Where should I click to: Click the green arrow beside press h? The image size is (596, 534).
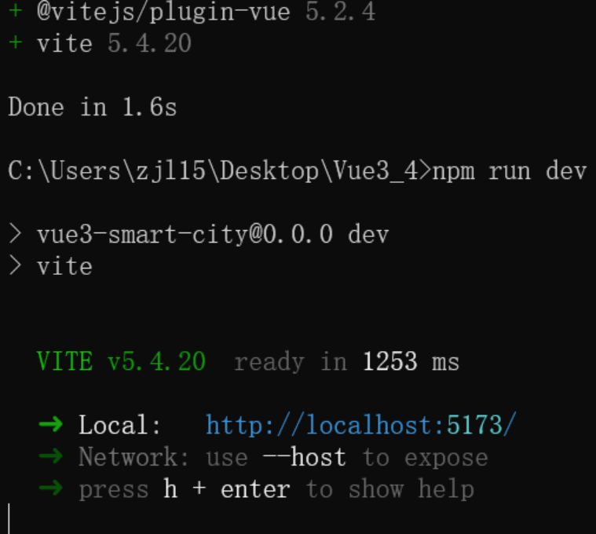pyautogui.click(x=50, y=488)
